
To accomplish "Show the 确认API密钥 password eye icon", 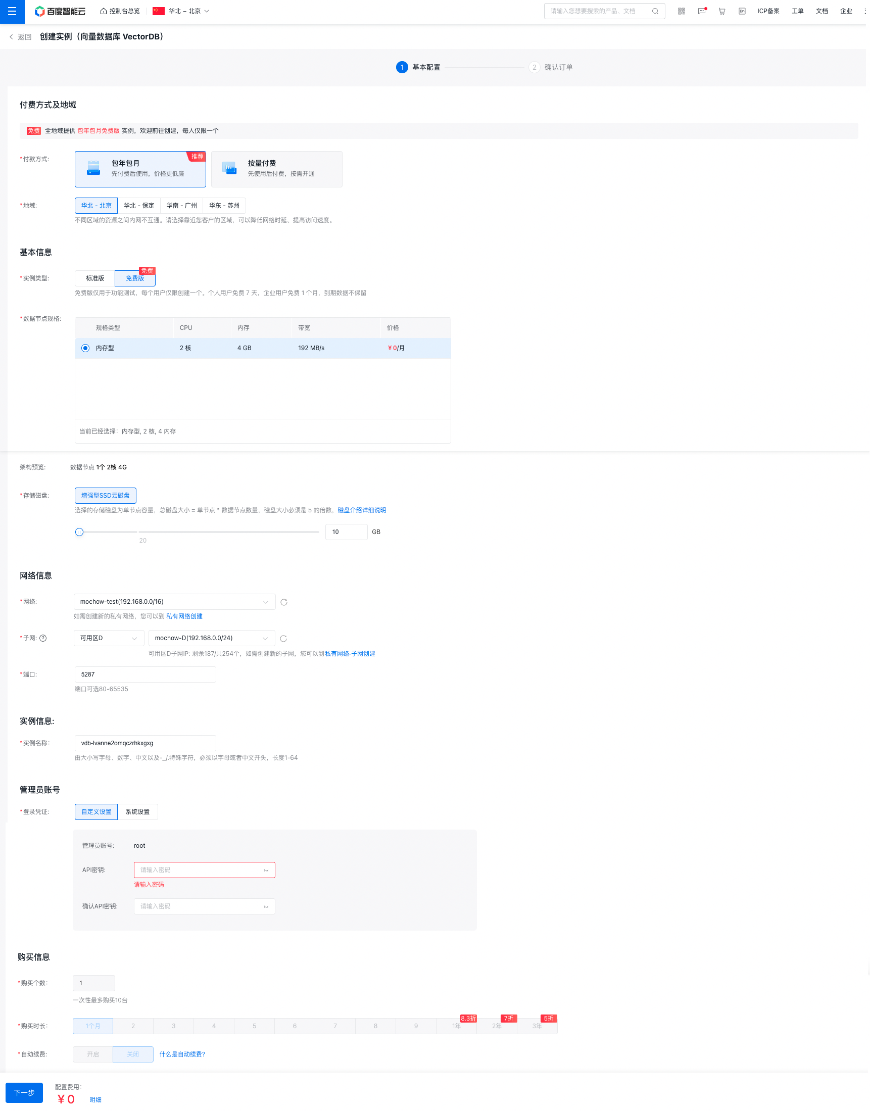I will 266,906.
